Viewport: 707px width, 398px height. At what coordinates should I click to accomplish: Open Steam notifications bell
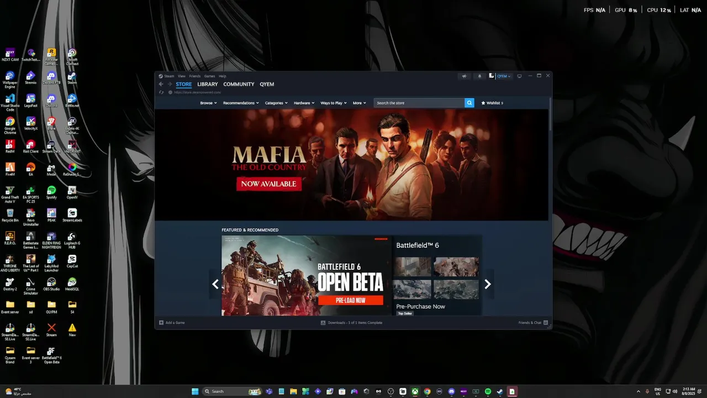point(479,76)
